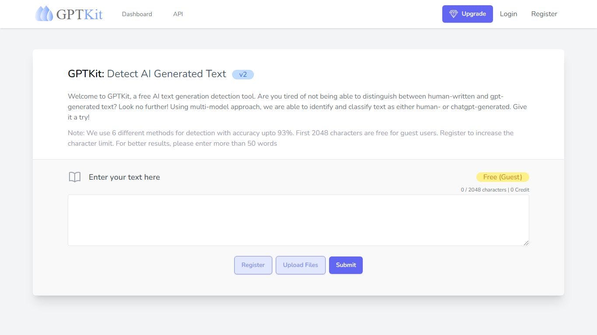Click the yellow Free (Guest) badge
Viewport: 597px width, 335px height.
tap(502, 177)
